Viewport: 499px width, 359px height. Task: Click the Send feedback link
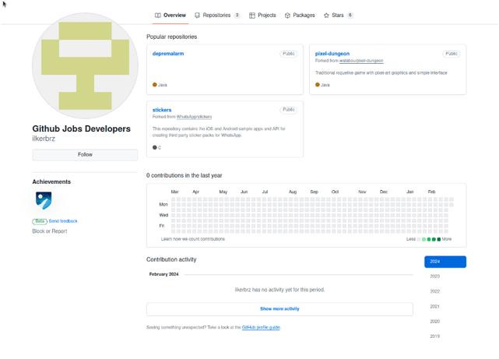[63, 221]
